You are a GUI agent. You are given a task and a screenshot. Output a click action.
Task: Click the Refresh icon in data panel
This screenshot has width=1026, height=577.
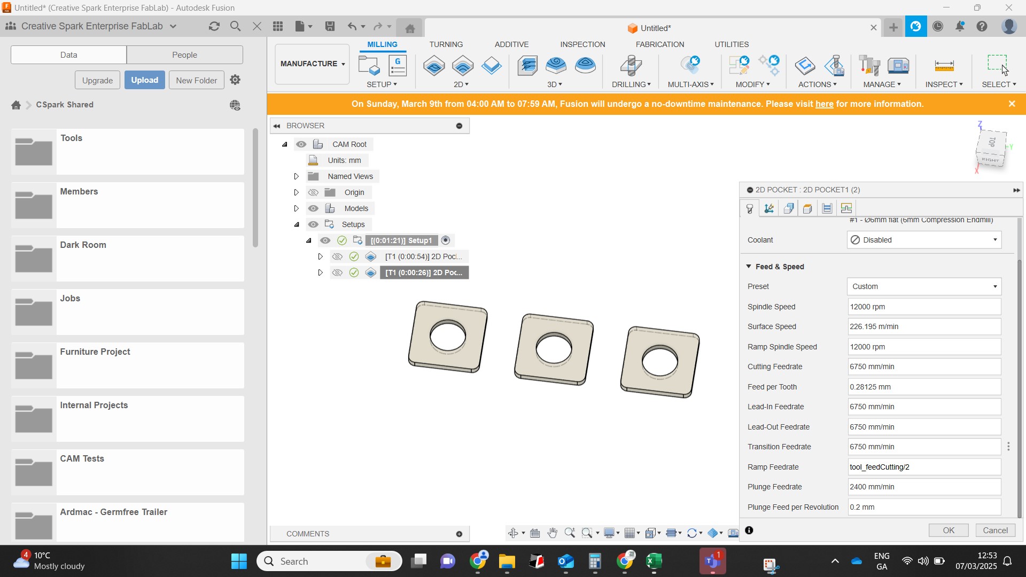[214, 26]
